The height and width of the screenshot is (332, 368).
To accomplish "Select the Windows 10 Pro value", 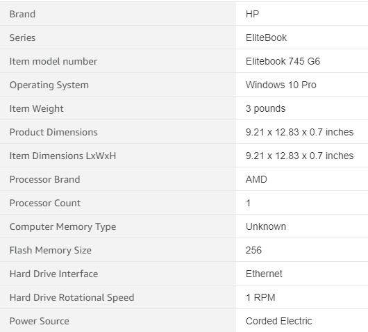I will (281, 85).
